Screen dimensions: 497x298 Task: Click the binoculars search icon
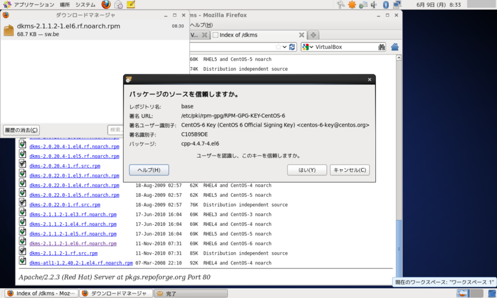[x=381, y=47]
